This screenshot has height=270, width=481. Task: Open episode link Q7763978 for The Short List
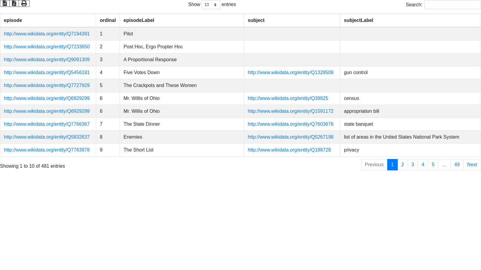(47, 150)
